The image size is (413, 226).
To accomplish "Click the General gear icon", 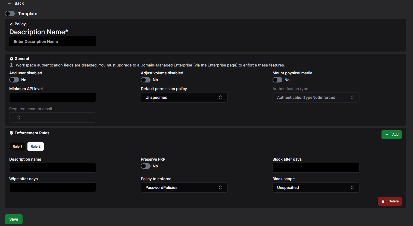I will pyautogui.click(x=11, y=59).
